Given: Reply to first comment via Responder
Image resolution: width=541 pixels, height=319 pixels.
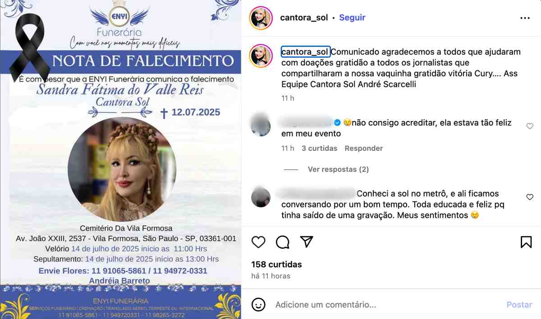Looking at the screenshot, I should click(x=364, y=148).
